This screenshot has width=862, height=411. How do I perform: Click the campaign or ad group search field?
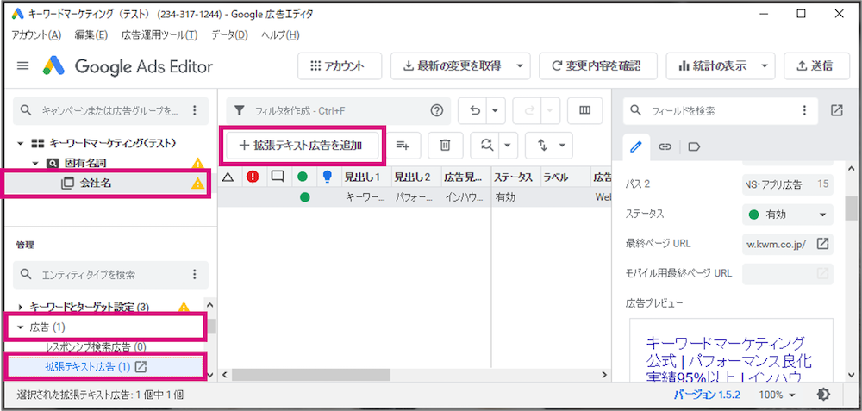pos(110,111)
